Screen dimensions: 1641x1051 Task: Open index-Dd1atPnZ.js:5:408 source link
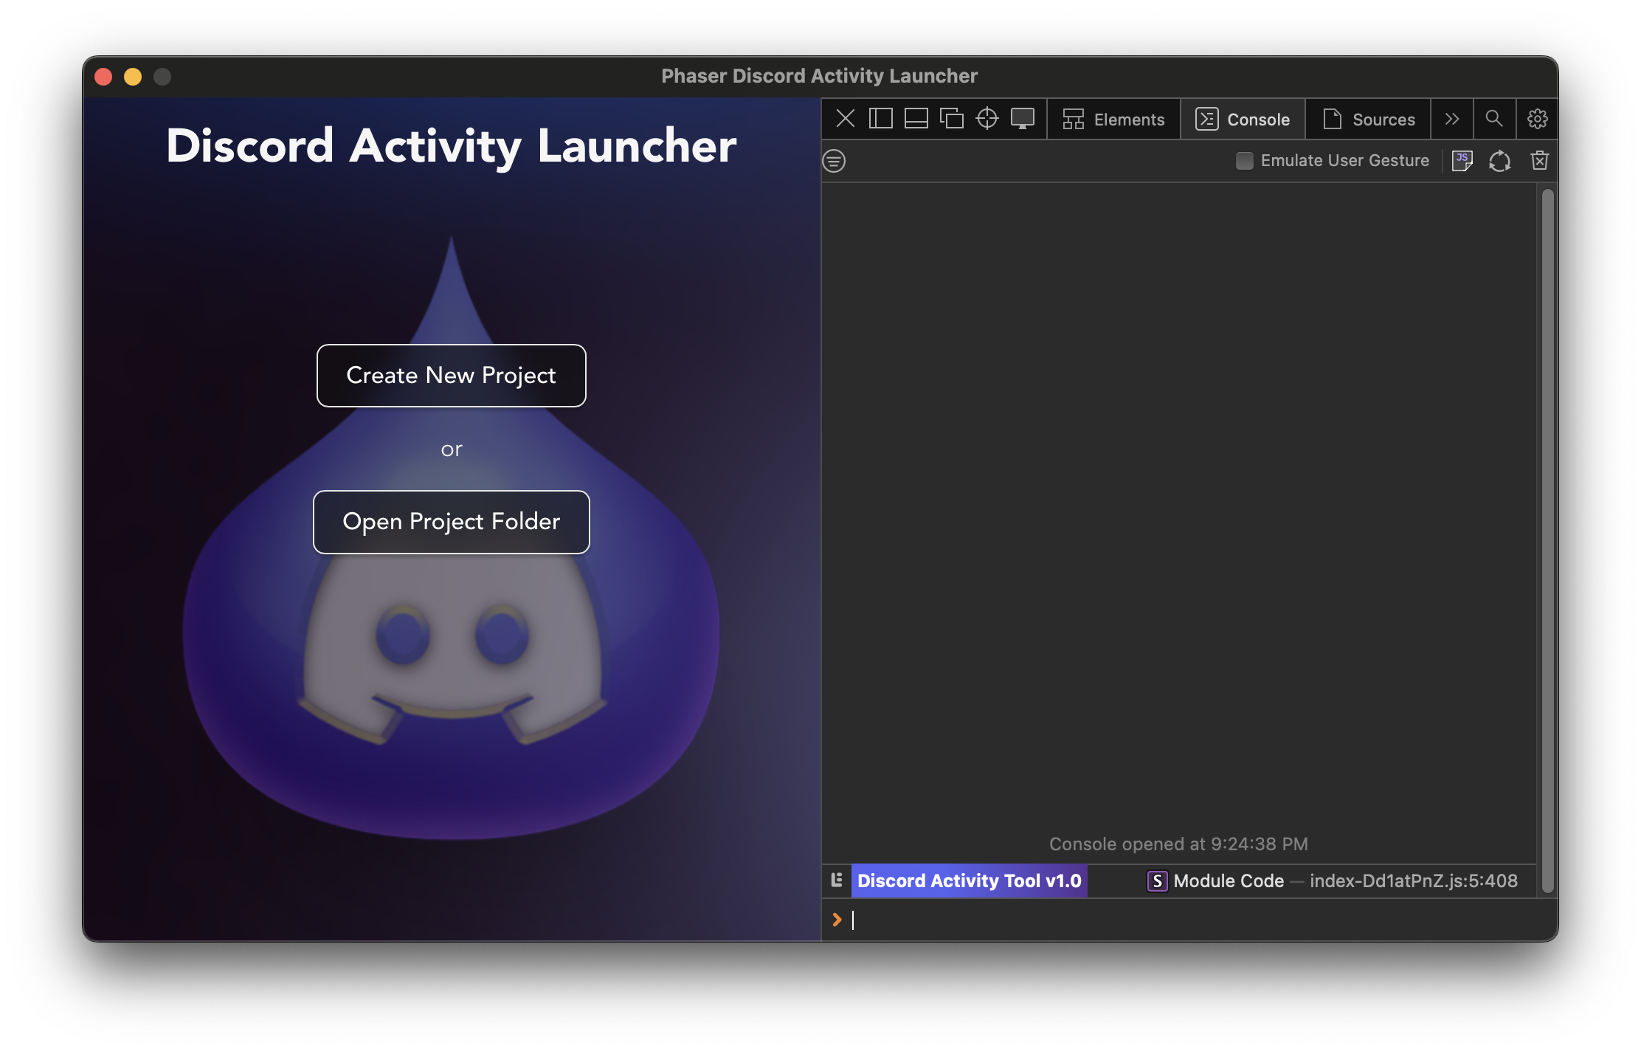1413,881
